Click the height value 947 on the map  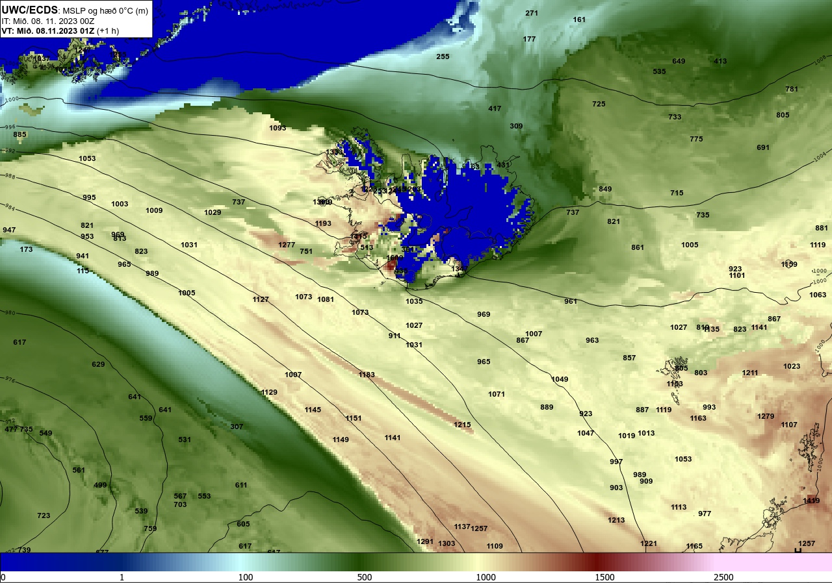[x=9, y=230]
